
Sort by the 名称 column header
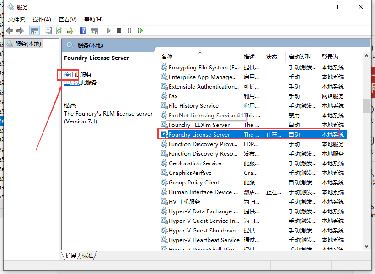click(x=200, y=57)
